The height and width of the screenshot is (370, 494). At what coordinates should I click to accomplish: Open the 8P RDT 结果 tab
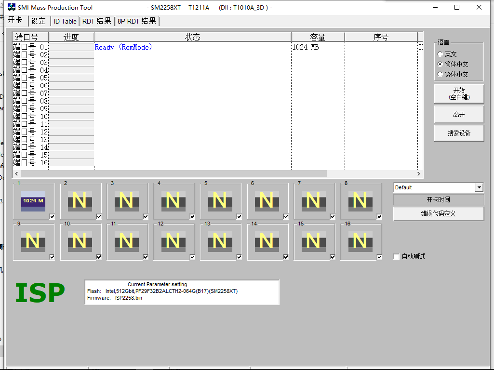[137, 21]
